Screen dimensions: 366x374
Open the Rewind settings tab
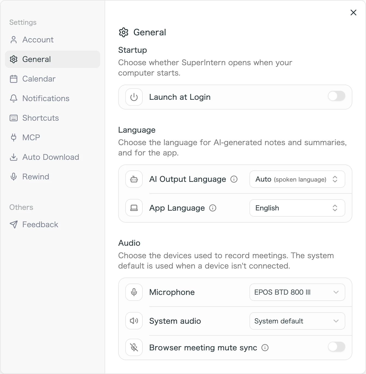(53, 177)
